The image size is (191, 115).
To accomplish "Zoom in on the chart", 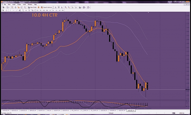I will click(x=66, y=7).
